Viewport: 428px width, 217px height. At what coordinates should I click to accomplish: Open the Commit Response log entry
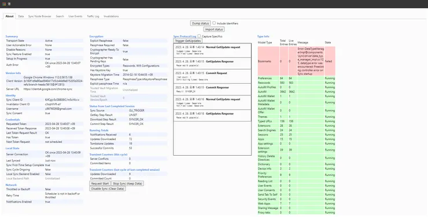pos(212,90)
